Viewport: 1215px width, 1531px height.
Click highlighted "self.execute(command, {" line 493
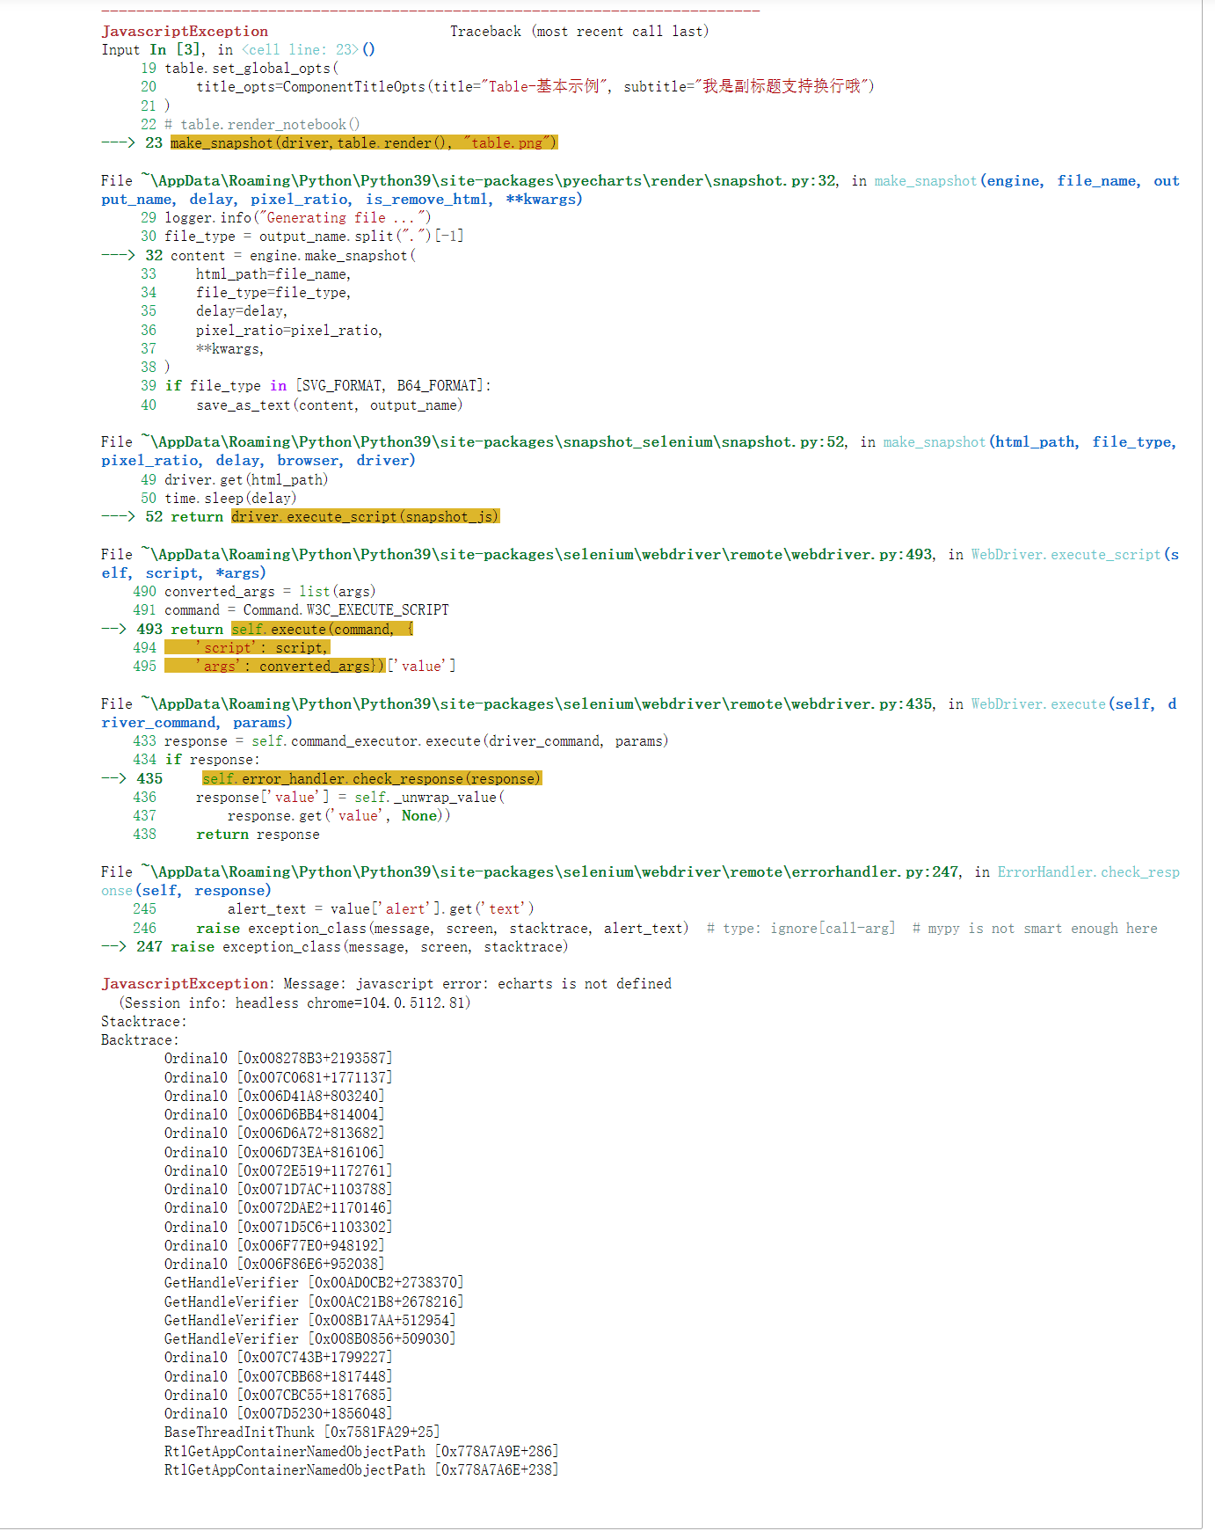[x=322, y=630]
